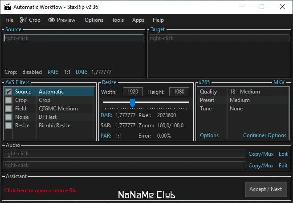
Task: Open the Apps menu
Action: click(x=138, y=20)
